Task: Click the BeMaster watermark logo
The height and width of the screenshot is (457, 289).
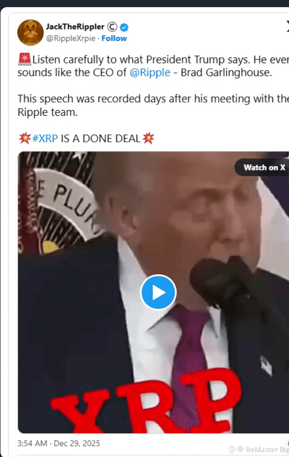Action: [232, 449]
